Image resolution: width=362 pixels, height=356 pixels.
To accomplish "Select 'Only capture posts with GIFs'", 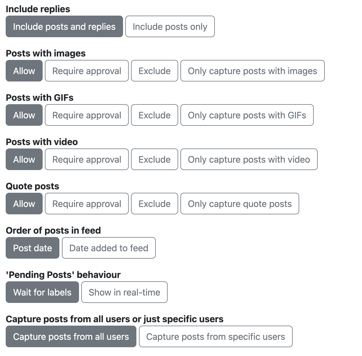I will [x=247, y=115].
